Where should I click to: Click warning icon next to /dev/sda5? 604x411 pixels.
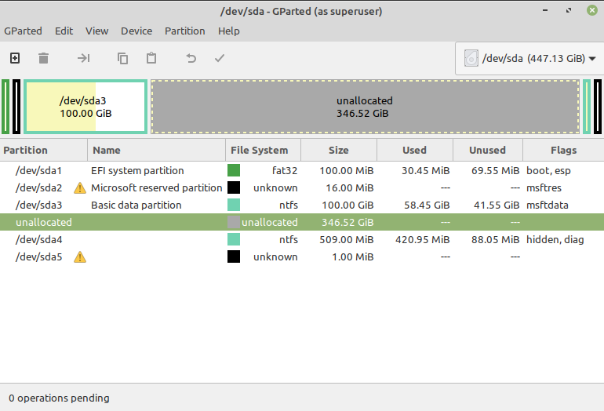[x=80, y=257]
